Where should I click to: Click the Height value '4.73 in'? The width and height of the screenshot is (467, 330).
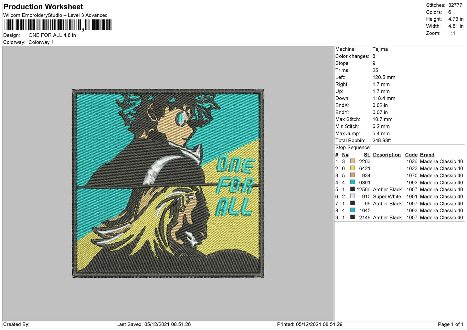pyautogui.click(x=456, y=19)
